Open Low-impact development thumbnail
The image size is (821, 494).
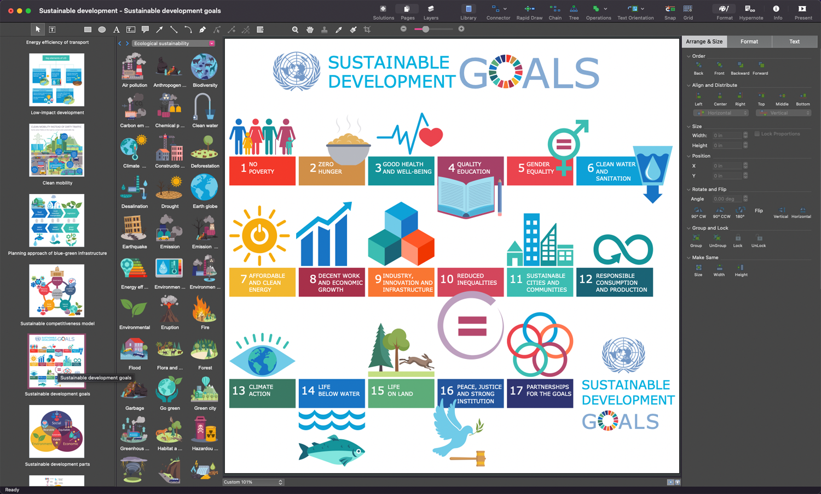coord(57,80)
